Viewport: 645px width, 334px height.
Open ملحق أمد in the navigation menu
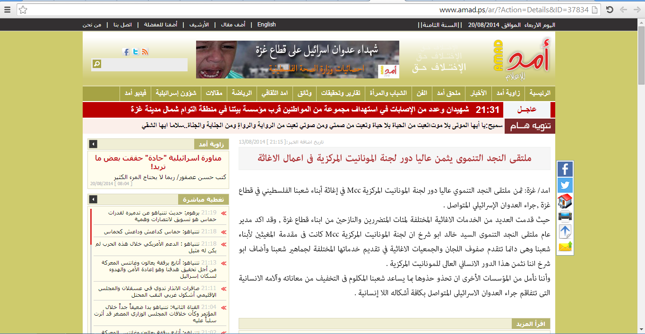(449, 93)
